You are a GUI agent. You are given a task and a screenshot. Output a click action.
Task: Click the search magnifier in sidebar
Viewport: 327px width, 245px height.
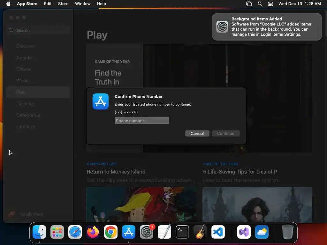(x=11, y=30)
